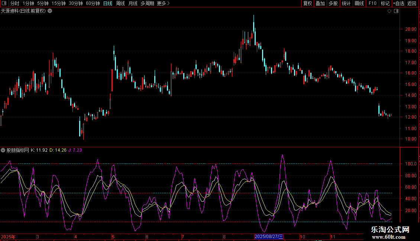Image resolution: width=420 pixels, height=241 pixels.
Task: Open the 画线 drawing tools
Action: click(359, 3)
